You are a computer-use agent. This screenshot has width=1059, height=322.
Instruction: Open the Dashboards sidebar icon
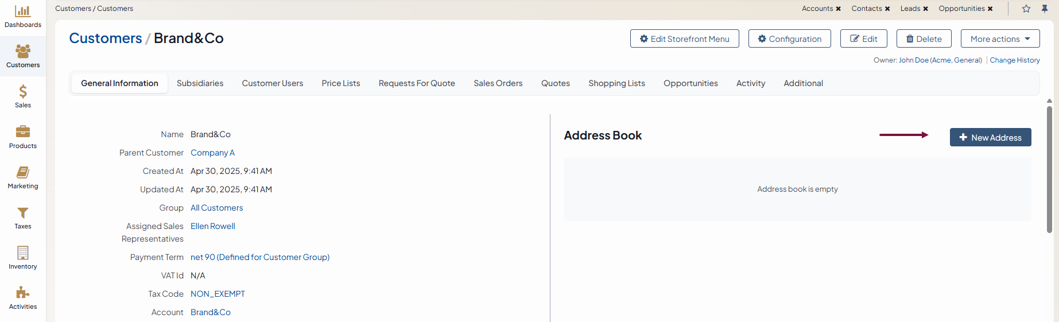pos(23,11)
